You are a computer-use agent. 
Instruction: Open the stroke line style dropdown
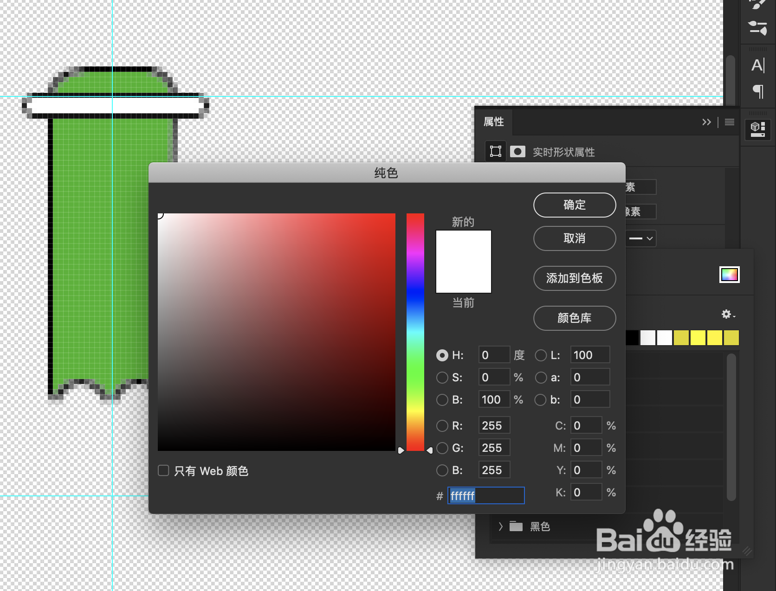(x=641, y=238)
